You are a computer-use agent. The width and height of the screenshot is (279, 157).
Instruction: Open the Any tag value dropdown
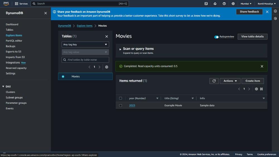point(85,52)
